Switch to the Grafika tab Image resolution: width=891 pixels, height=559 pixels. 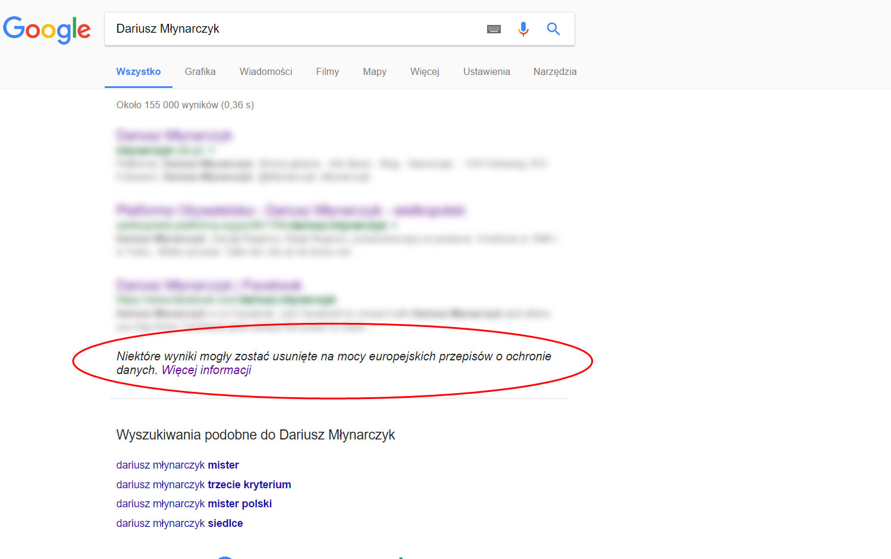pyautogui.click(x=200, y=71)
